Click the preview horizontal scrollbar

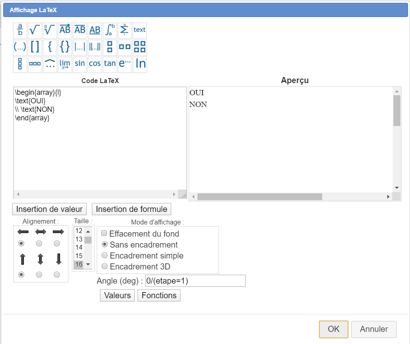[259, 197]
